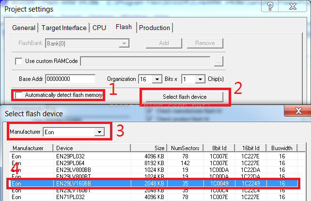This screenshot has width=311, height=201.
Task: Sort by NumSectors column header
Action: point(185,148)
